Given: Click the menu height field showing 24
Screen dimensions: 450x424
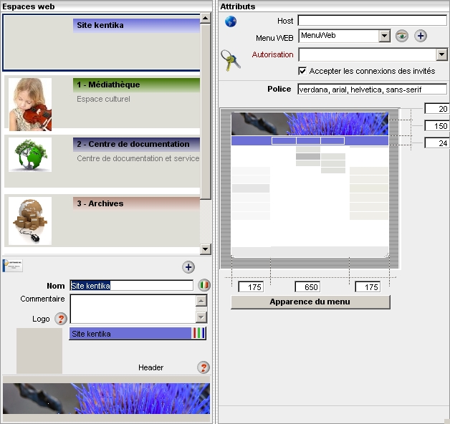Looking at the screenshot, I should (x=437, y=143).
